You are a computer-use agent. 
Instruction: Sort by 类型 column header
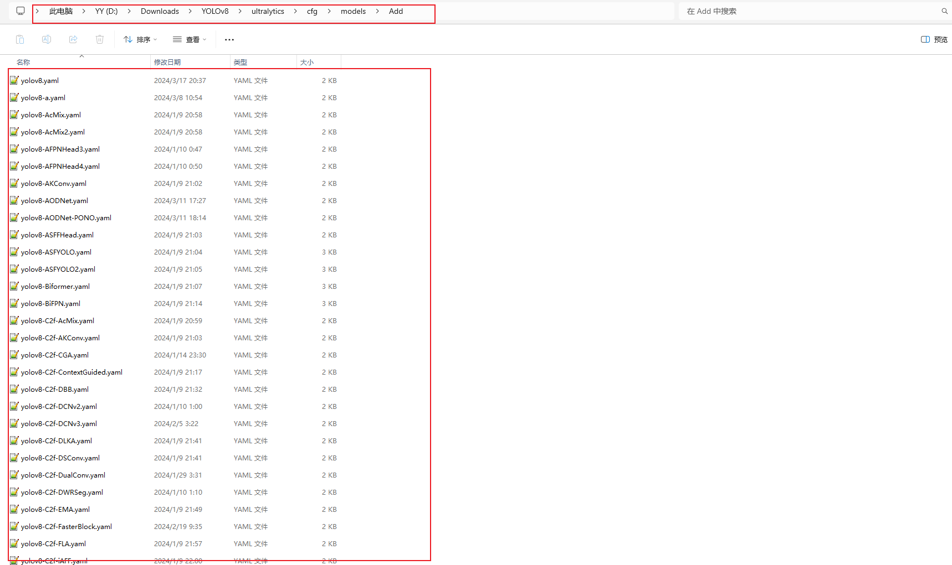pyautogui.click(x=240, y=62)
